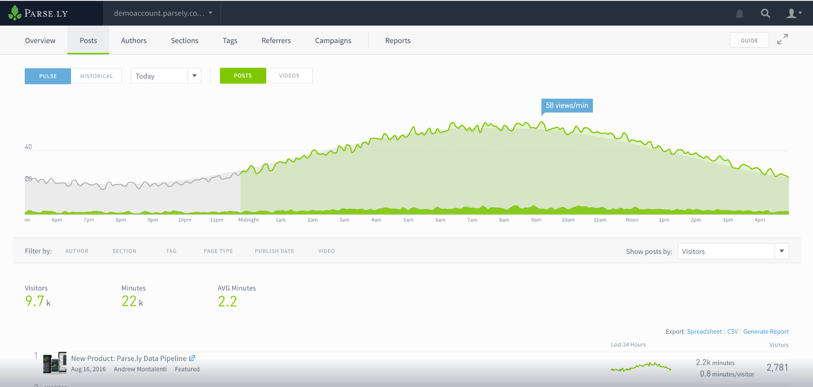
Task: Open the user account menu icon
Action: click(x=793, y=14)
